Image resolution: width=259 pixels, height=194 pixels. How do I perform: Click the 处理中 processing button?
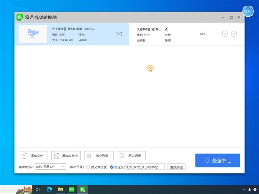[218, 160]
